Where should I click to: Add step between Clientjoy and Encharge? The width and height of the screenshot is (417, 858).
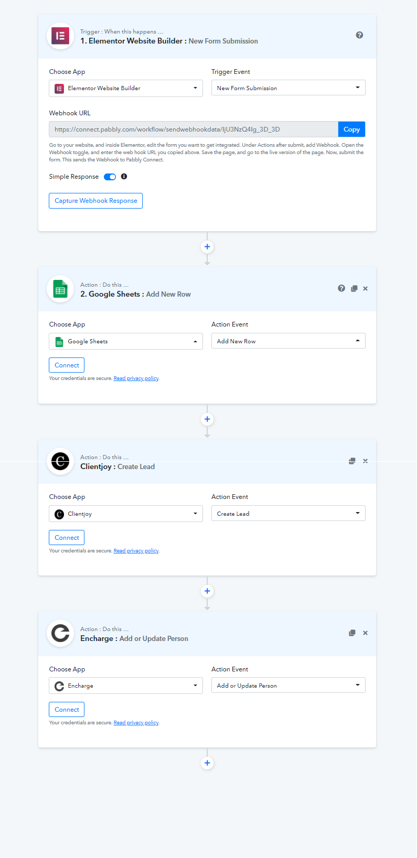click(207, 591)
